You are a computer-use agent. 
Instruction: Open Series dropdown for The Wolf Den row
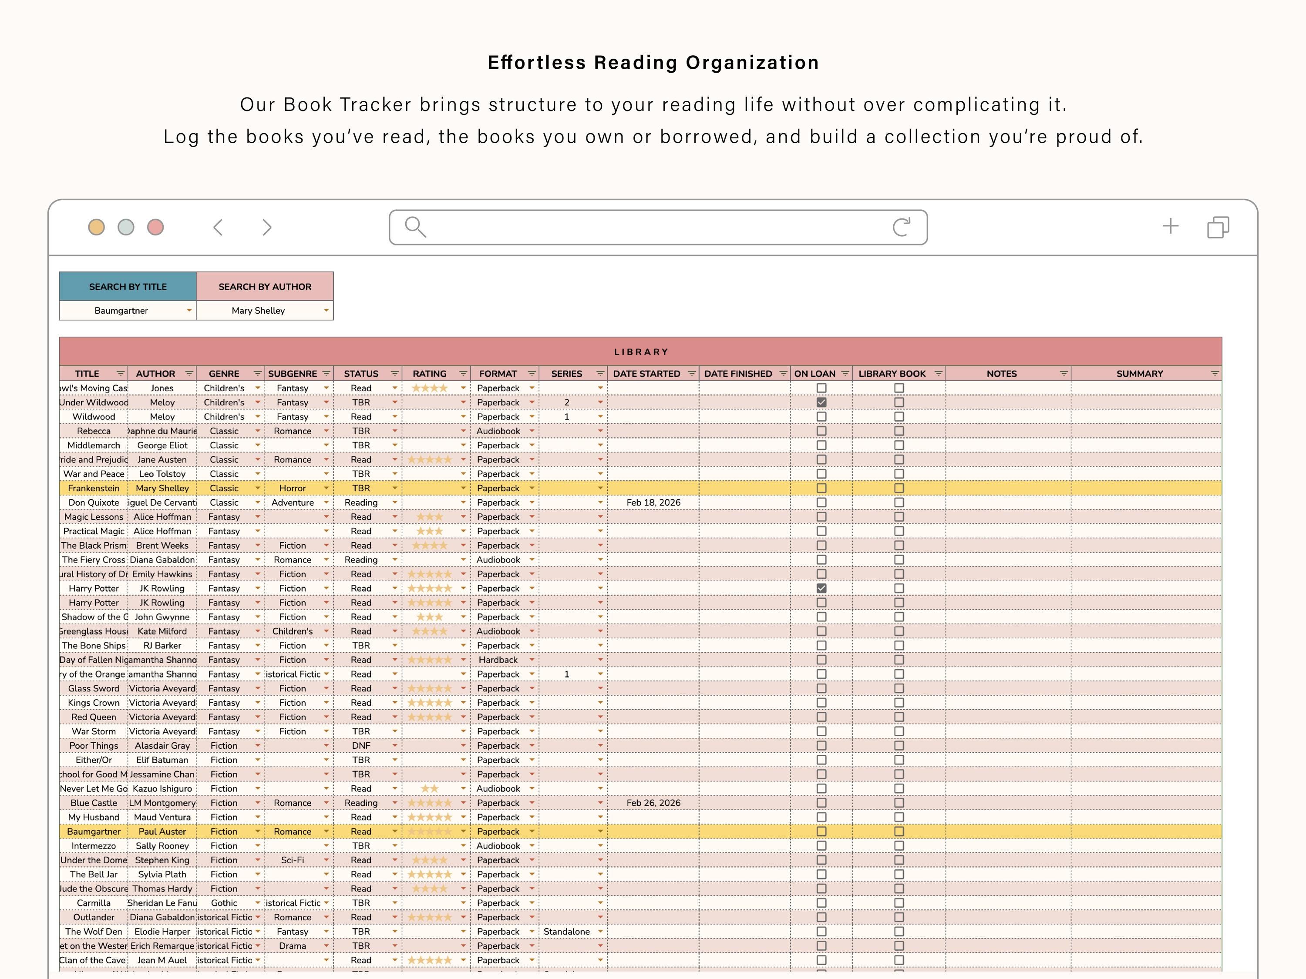pos(600,932)
